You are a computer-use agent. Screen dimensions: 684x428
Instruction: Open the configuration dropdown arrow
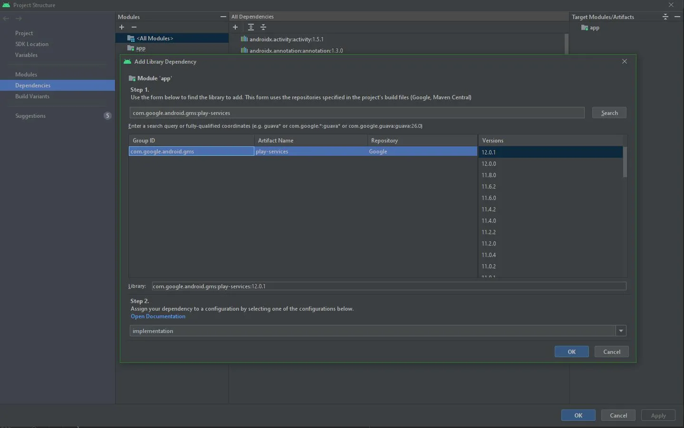click(x=621, y=331)
